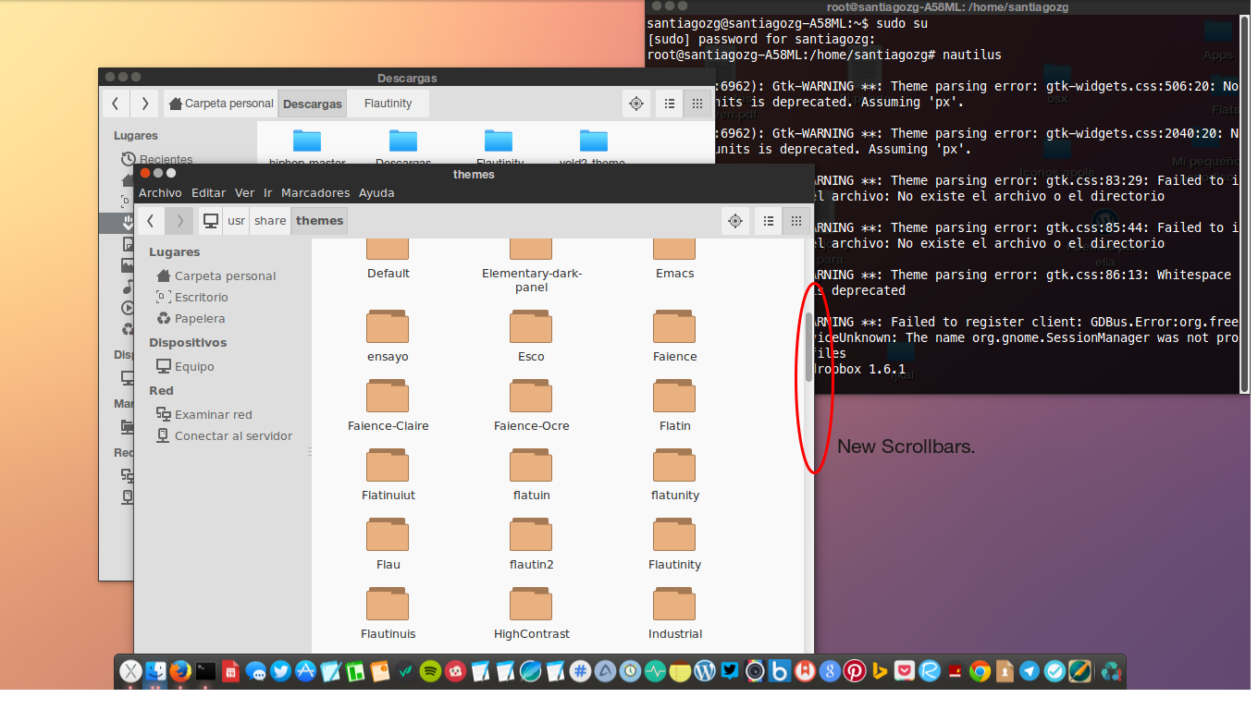Image resolution: width=1258 pixels, height=710 pixels.
Task: Launch Firefox from the dock
Action: [x=180, y=671]
